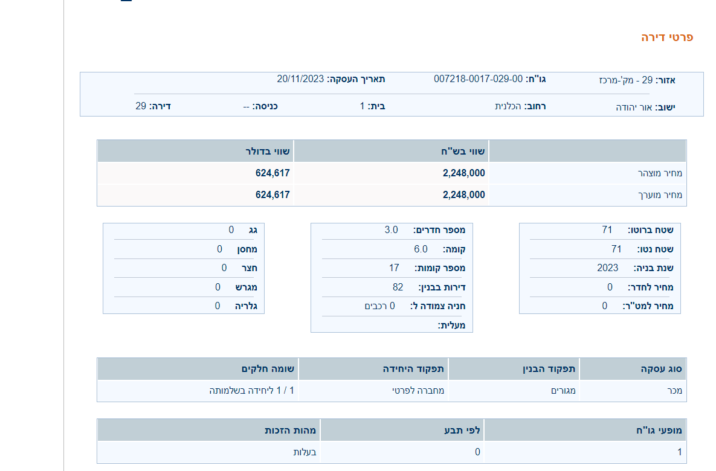Click the 'סוג עסקה' column header

click(661, 369)
